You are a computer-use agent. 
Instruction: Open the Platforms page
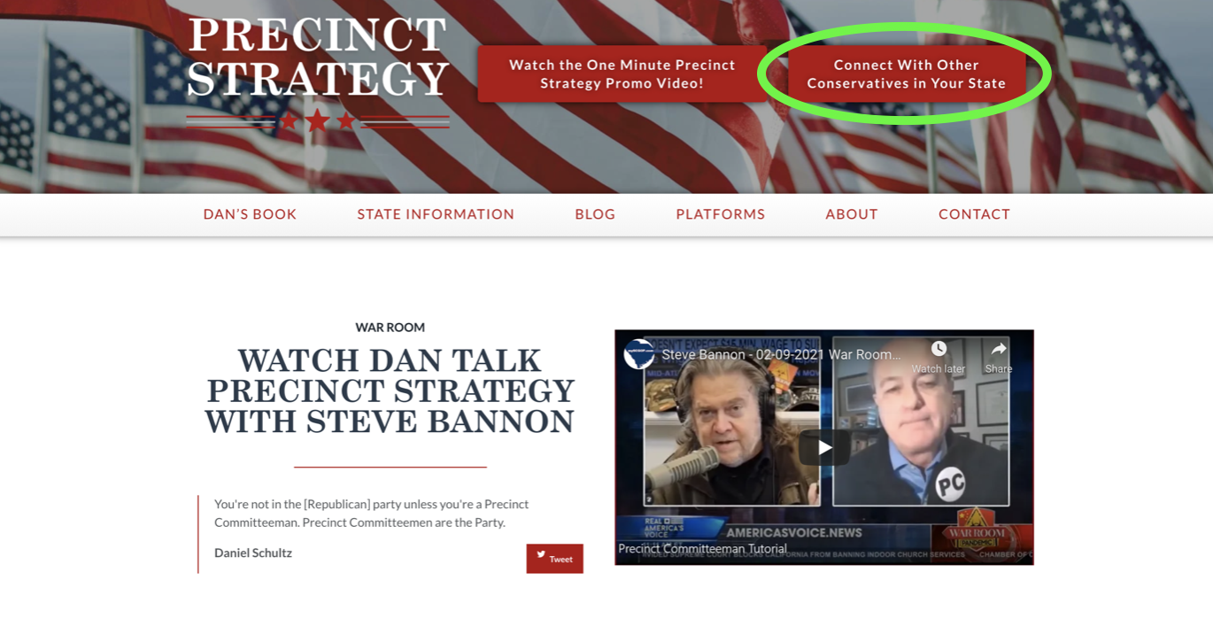(x=720, y=213)
